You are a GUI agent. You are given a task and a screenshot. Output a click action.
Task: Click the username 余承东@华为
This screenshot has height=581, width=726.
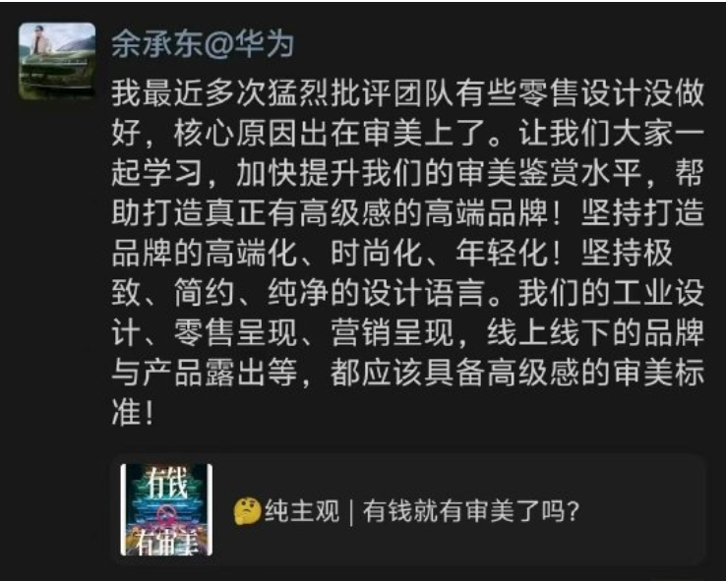click(203, 45)
